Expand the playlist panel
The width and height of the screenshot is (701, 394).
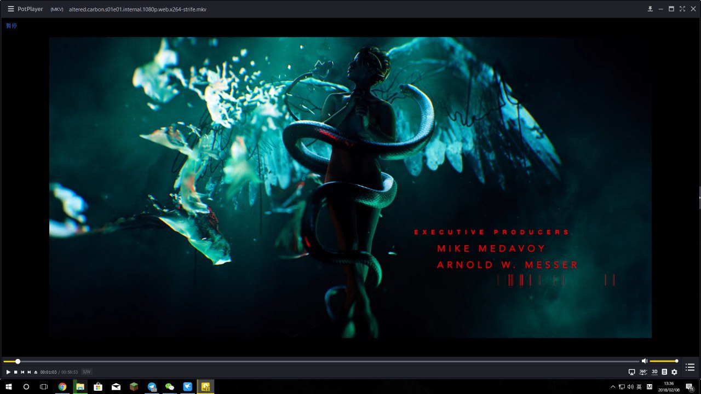pyautogui.click(x=690, y=367)
